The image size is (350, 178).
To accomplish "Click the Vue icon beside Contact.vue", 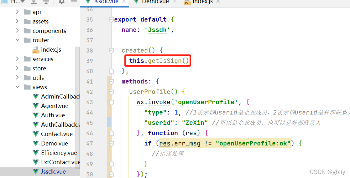I will (x=36, y=134).
